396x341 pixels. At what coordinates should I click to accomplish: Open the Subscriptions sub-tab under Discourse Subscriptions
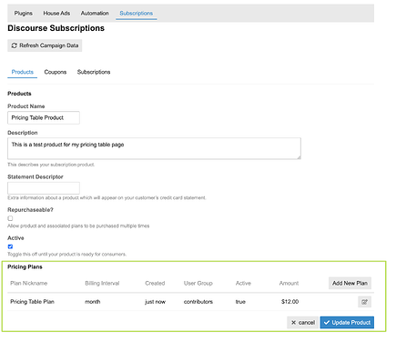click(x=94, y=72)
